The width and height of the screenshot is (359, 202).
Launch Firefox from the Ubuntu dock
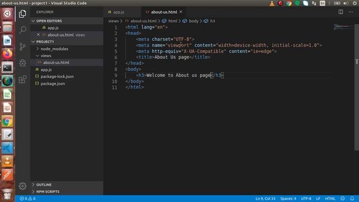click(7, 54)
